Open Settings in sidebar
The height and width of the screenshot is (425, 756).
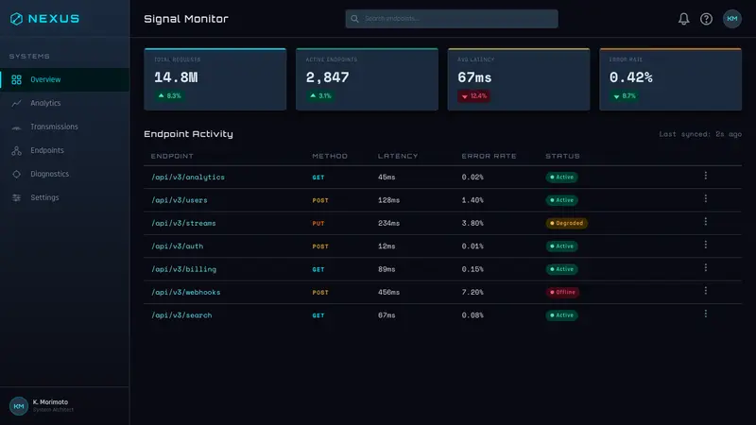(x=64, y=197)
